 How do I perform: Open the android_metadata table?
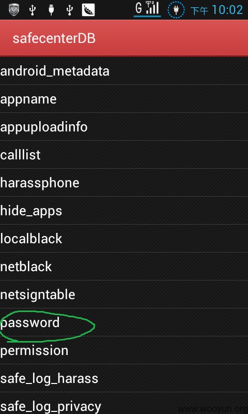124,71
